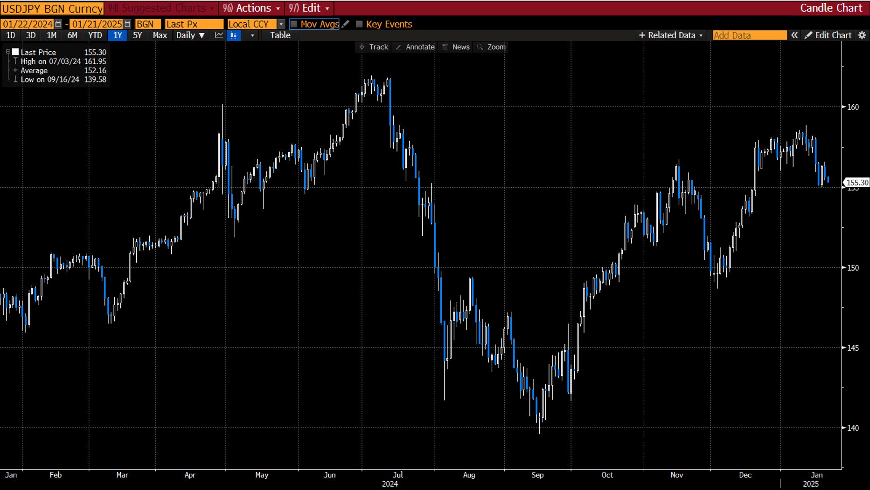Image resolution: width=870 pixels, height=490 pixels.
Task: Click the Candle Chart title text
Action: pos(831,8)
